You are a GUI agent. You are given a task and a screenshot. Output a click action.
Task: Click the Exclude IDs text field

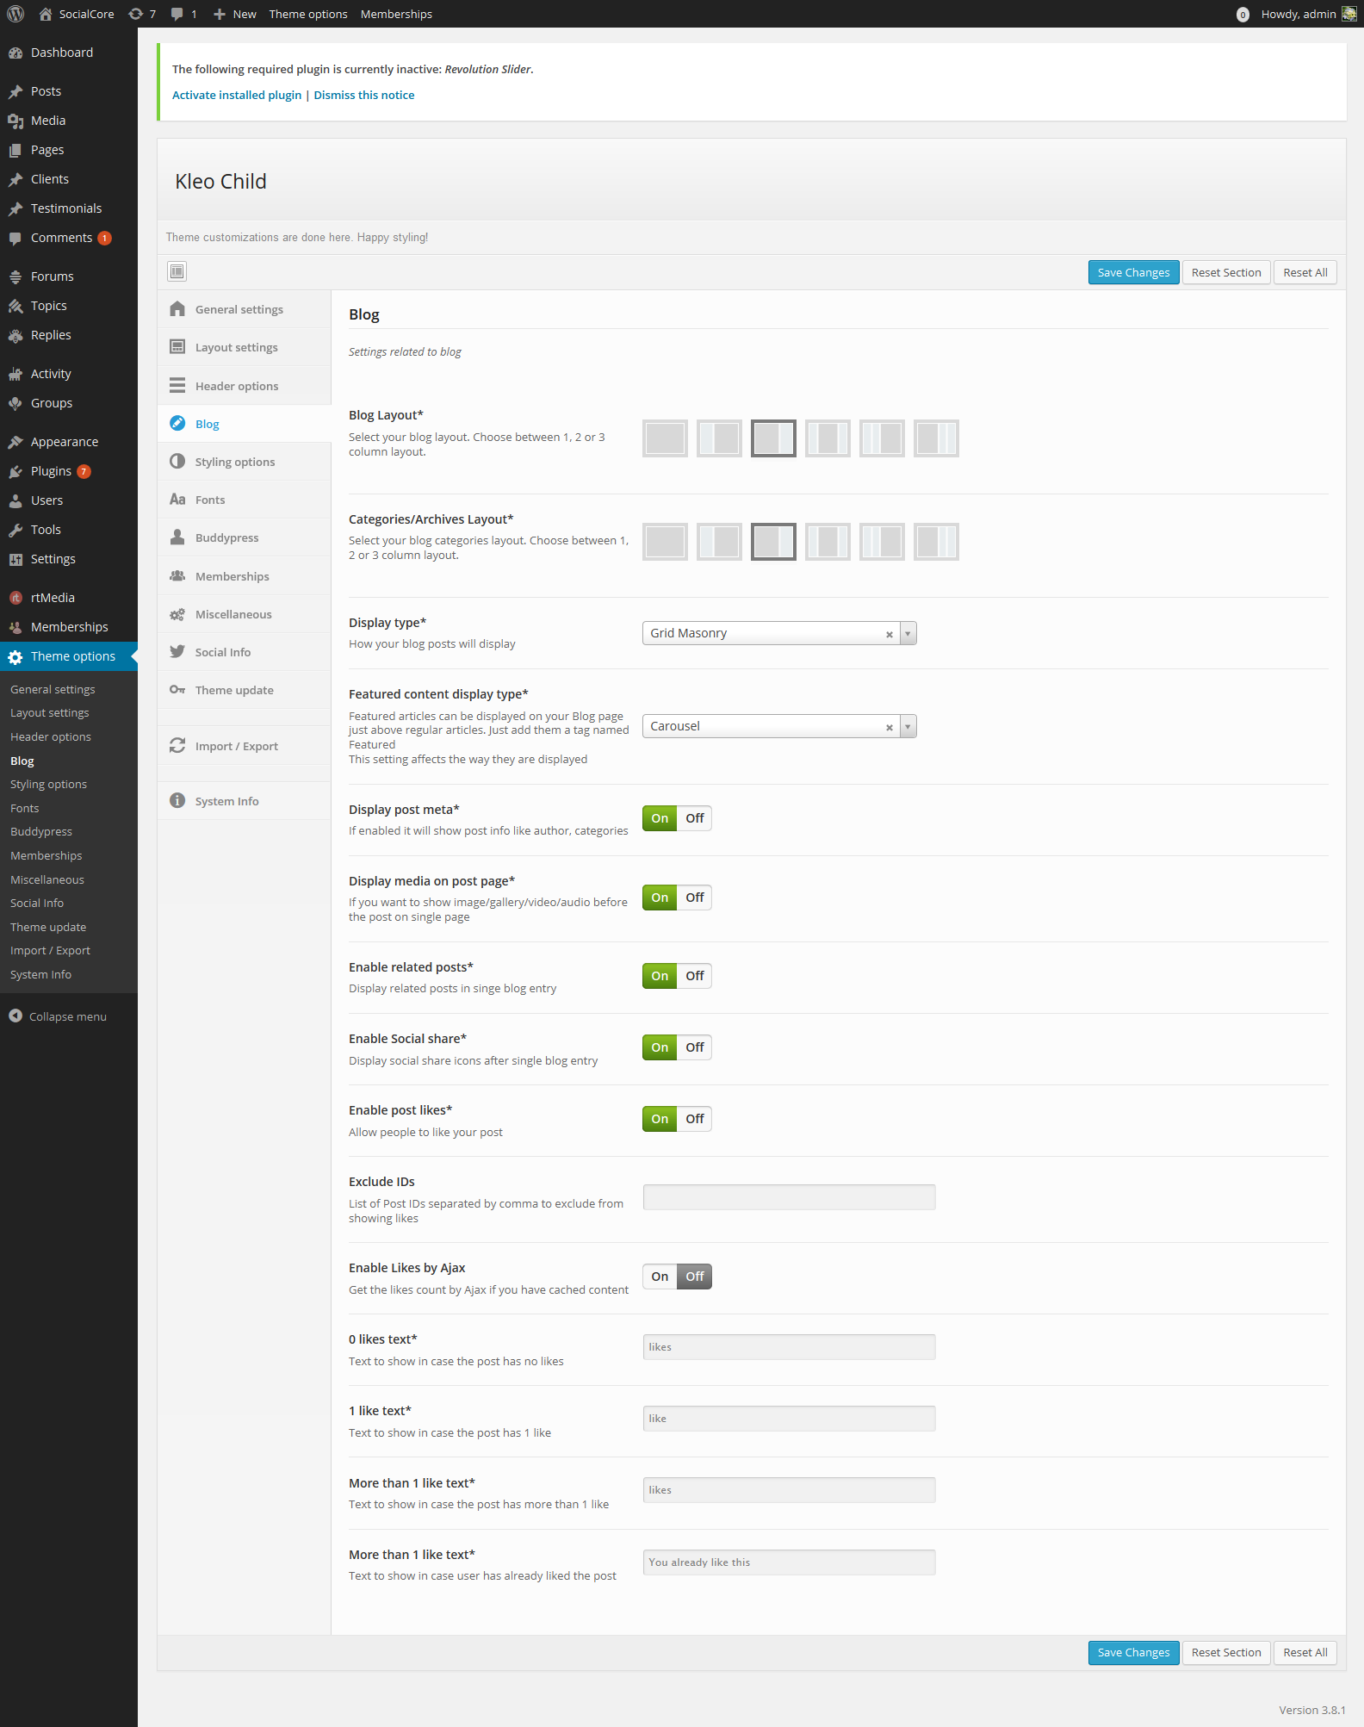coord(789,1197)
